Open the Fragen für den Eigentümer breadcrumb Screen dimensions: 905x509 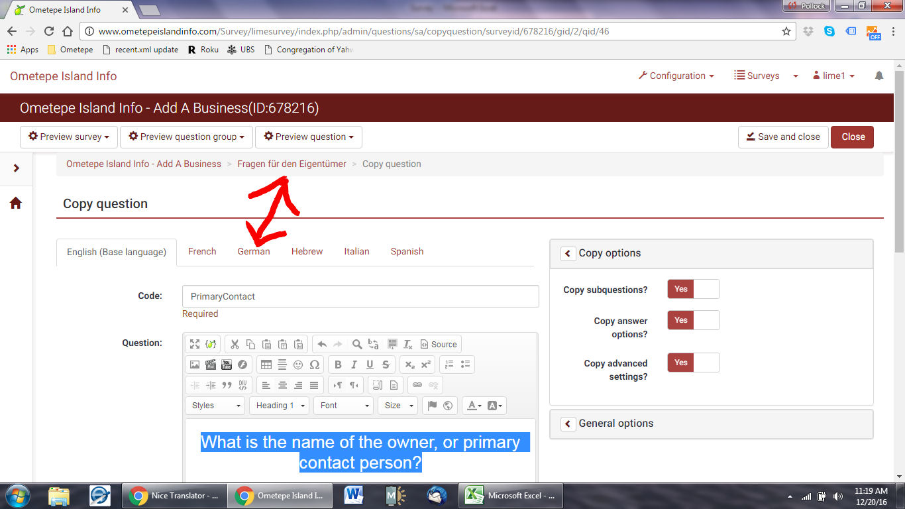tap(292, 164)
